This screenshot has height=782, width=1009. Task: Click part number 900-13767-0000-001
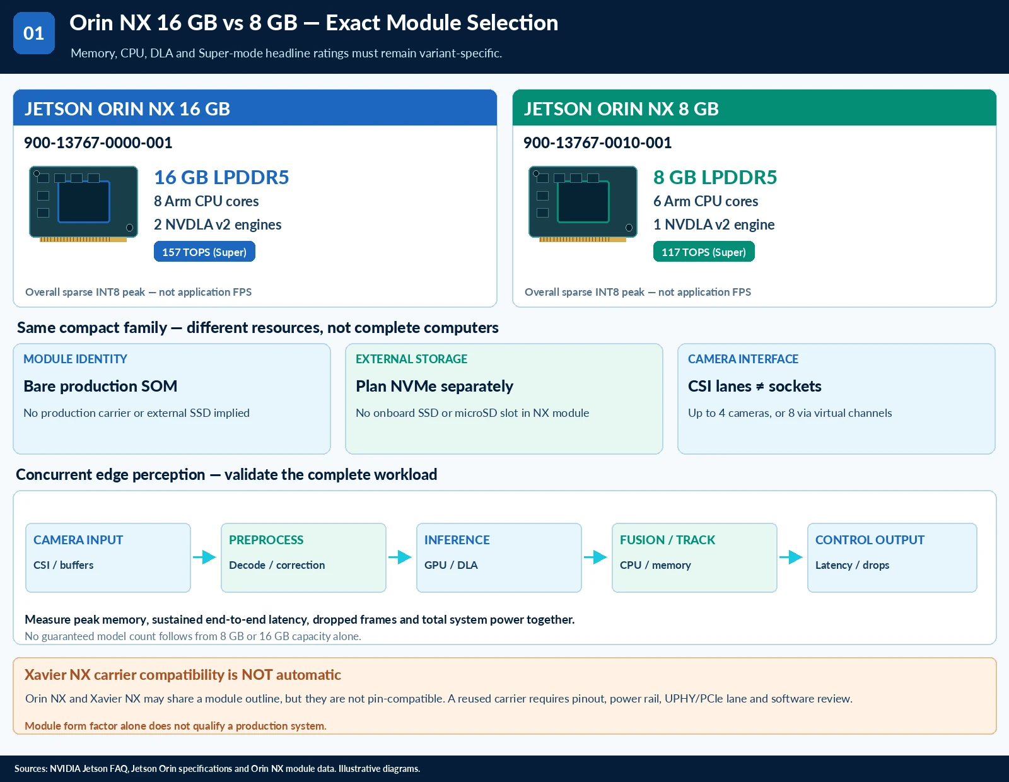98,143
